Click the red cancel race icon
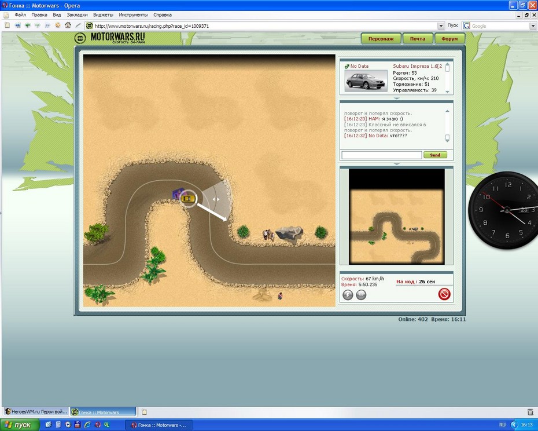The width and height of the screenshot is (538, 431). coord(444,295)
